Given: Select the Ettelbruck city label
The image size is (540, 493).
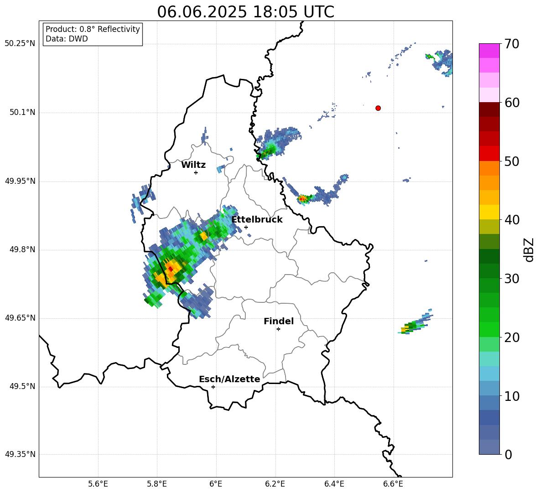Looking at the screenshot, I should click(257, 220).
